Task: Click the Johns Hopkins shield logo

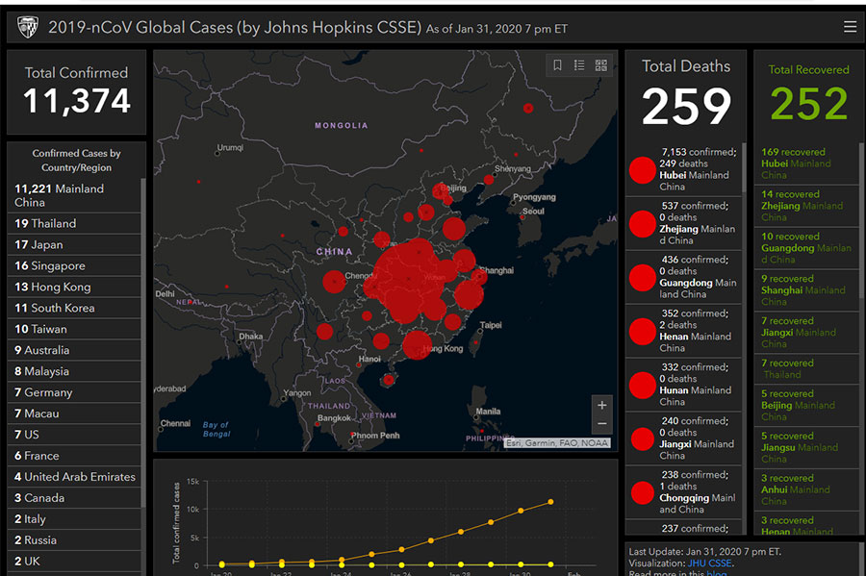Action: click(28, 27)
